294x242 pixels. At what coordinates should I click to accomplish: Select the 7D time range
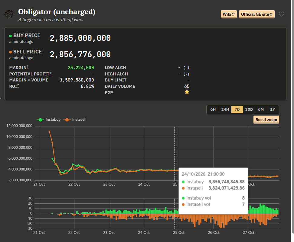(x=237, y=110)
